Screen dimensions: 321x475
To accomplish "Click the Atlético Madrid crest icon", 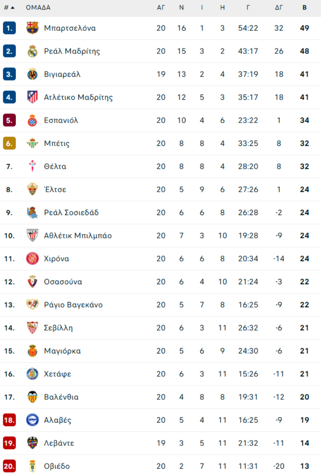I will (x=32, y=97).
